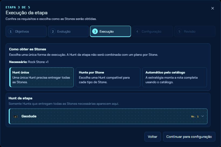Go to the Objetivos step tab
Image resolution: width=221 pixels, height=147 pixels.
tap(26, 31)
